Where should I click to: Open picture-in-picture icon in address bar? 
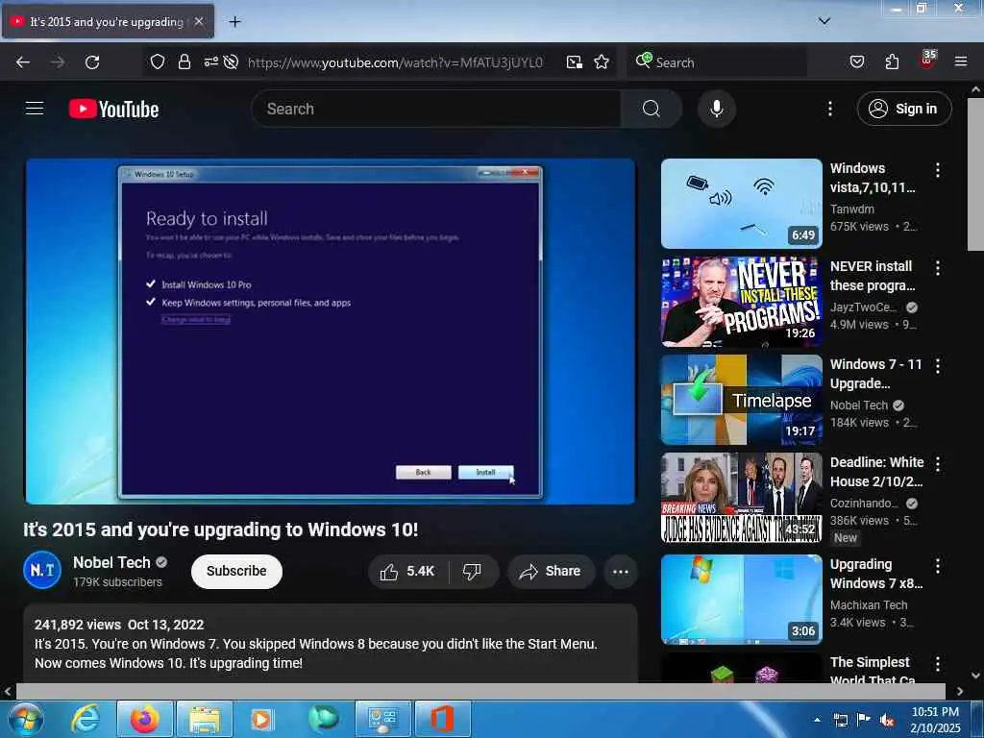pyautogui.click(x=575, y=61)
